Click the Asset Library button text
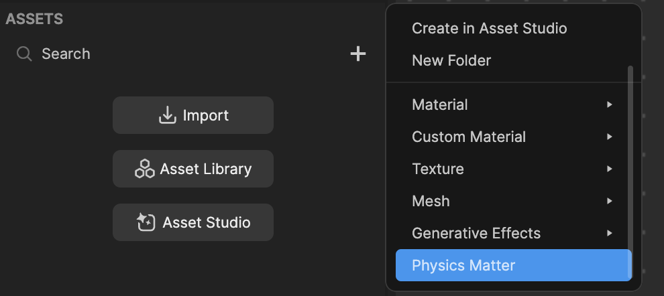 (206, 169)
